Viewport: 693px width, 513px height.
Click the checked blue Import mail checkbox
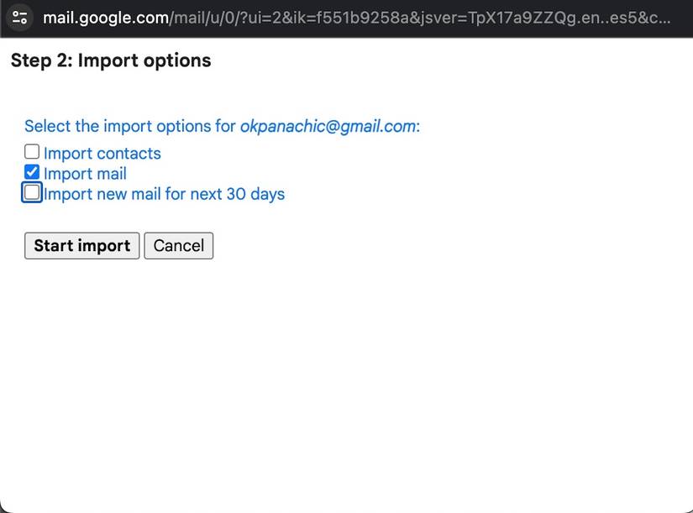click(31, 172)
